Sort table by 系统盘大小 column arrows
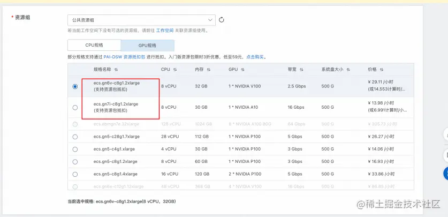This screenshot has width=448, height=217. pos(348,70)
